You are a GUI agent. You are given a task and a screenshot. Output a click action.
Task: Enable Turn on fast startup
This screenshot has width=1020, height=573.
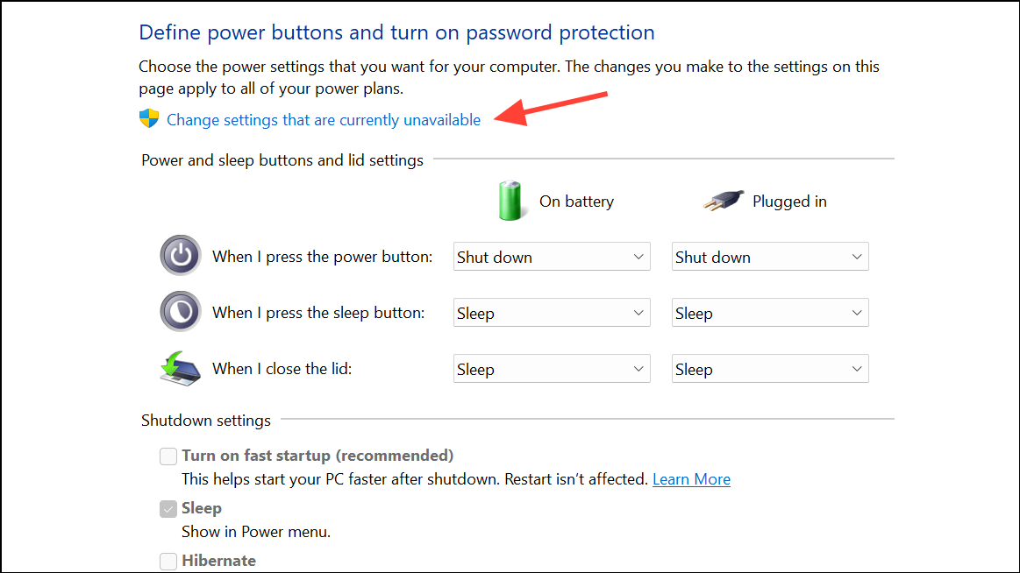[x=168, y=456]
